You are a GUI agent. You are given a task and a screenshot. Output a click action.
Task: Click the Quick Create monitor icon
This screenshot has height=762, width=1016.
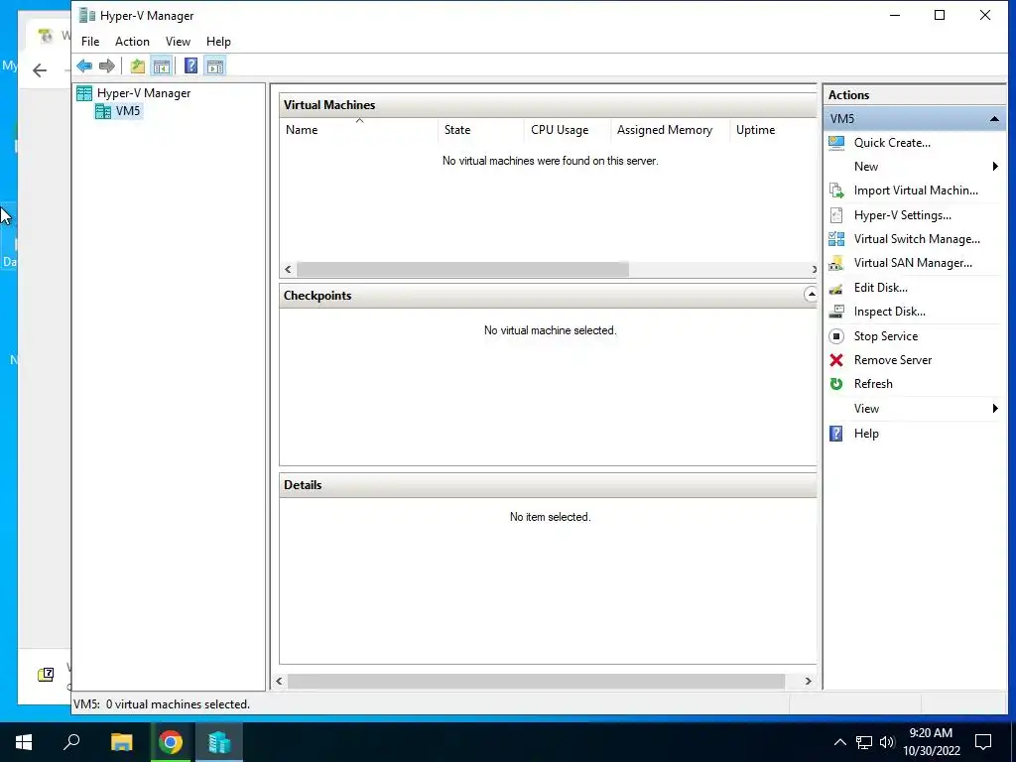point(836,143)
